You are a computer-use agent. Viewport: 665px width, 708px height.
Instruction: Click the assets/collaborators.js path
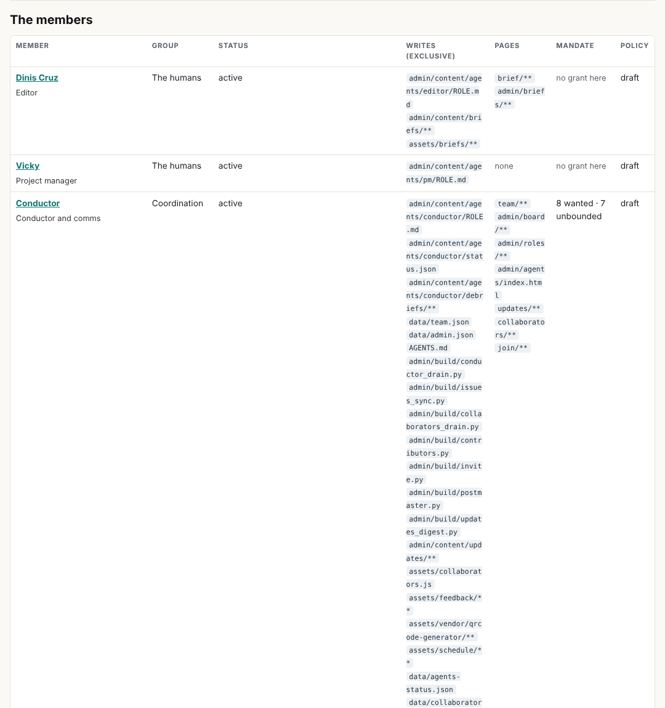point(444,578)
